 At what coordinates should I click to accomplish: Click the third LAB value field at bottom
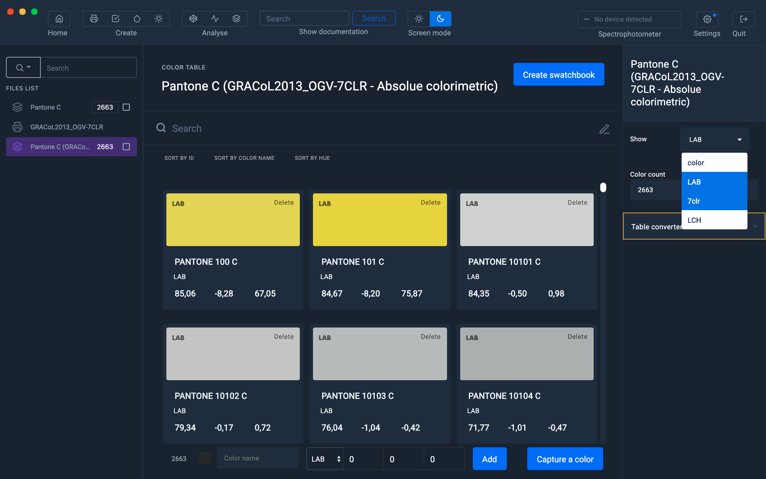(x=444, y=459)
